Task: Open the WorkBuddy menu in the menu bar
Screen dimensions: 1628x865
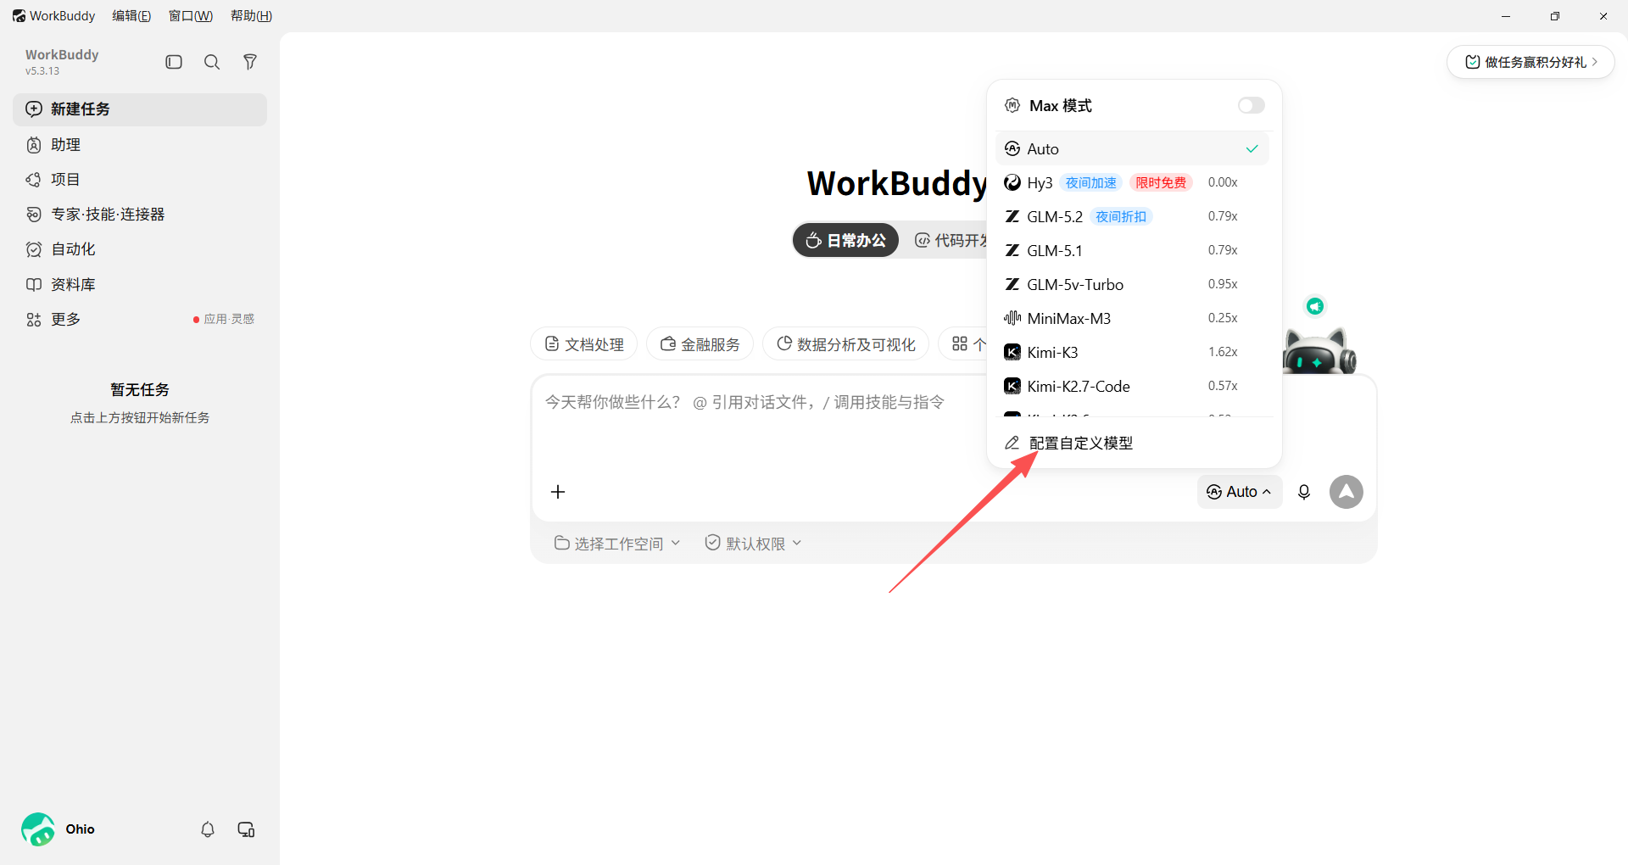Action: click(53, 16)
